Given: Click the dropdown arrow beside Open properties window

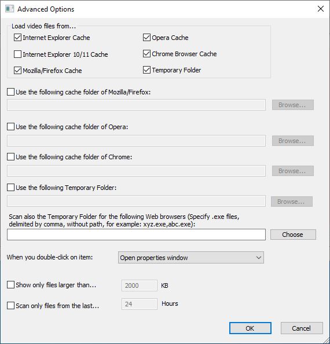Looking at the screenshot, I should click(x=259, y=258).
